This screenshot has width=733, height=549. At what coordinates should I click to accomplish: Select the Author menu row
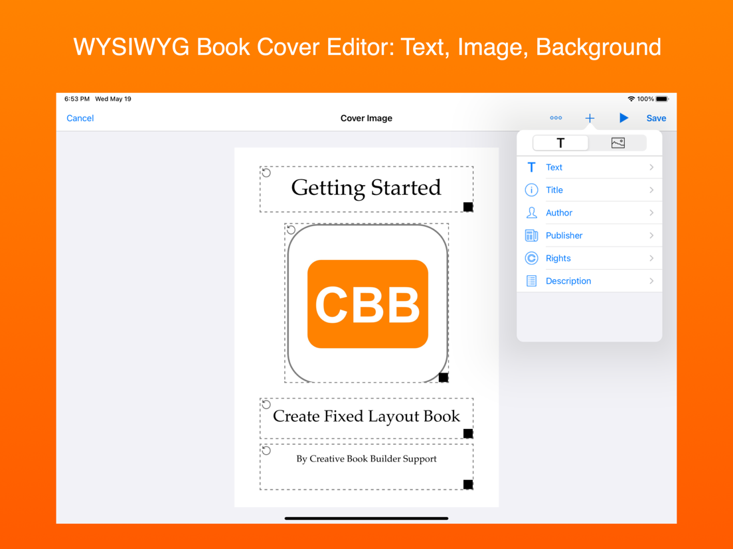click(x=590, y=213)
